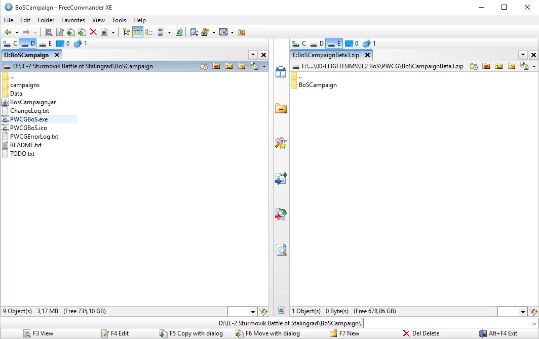
Task: Open the Tools menu
Action: 119,20
